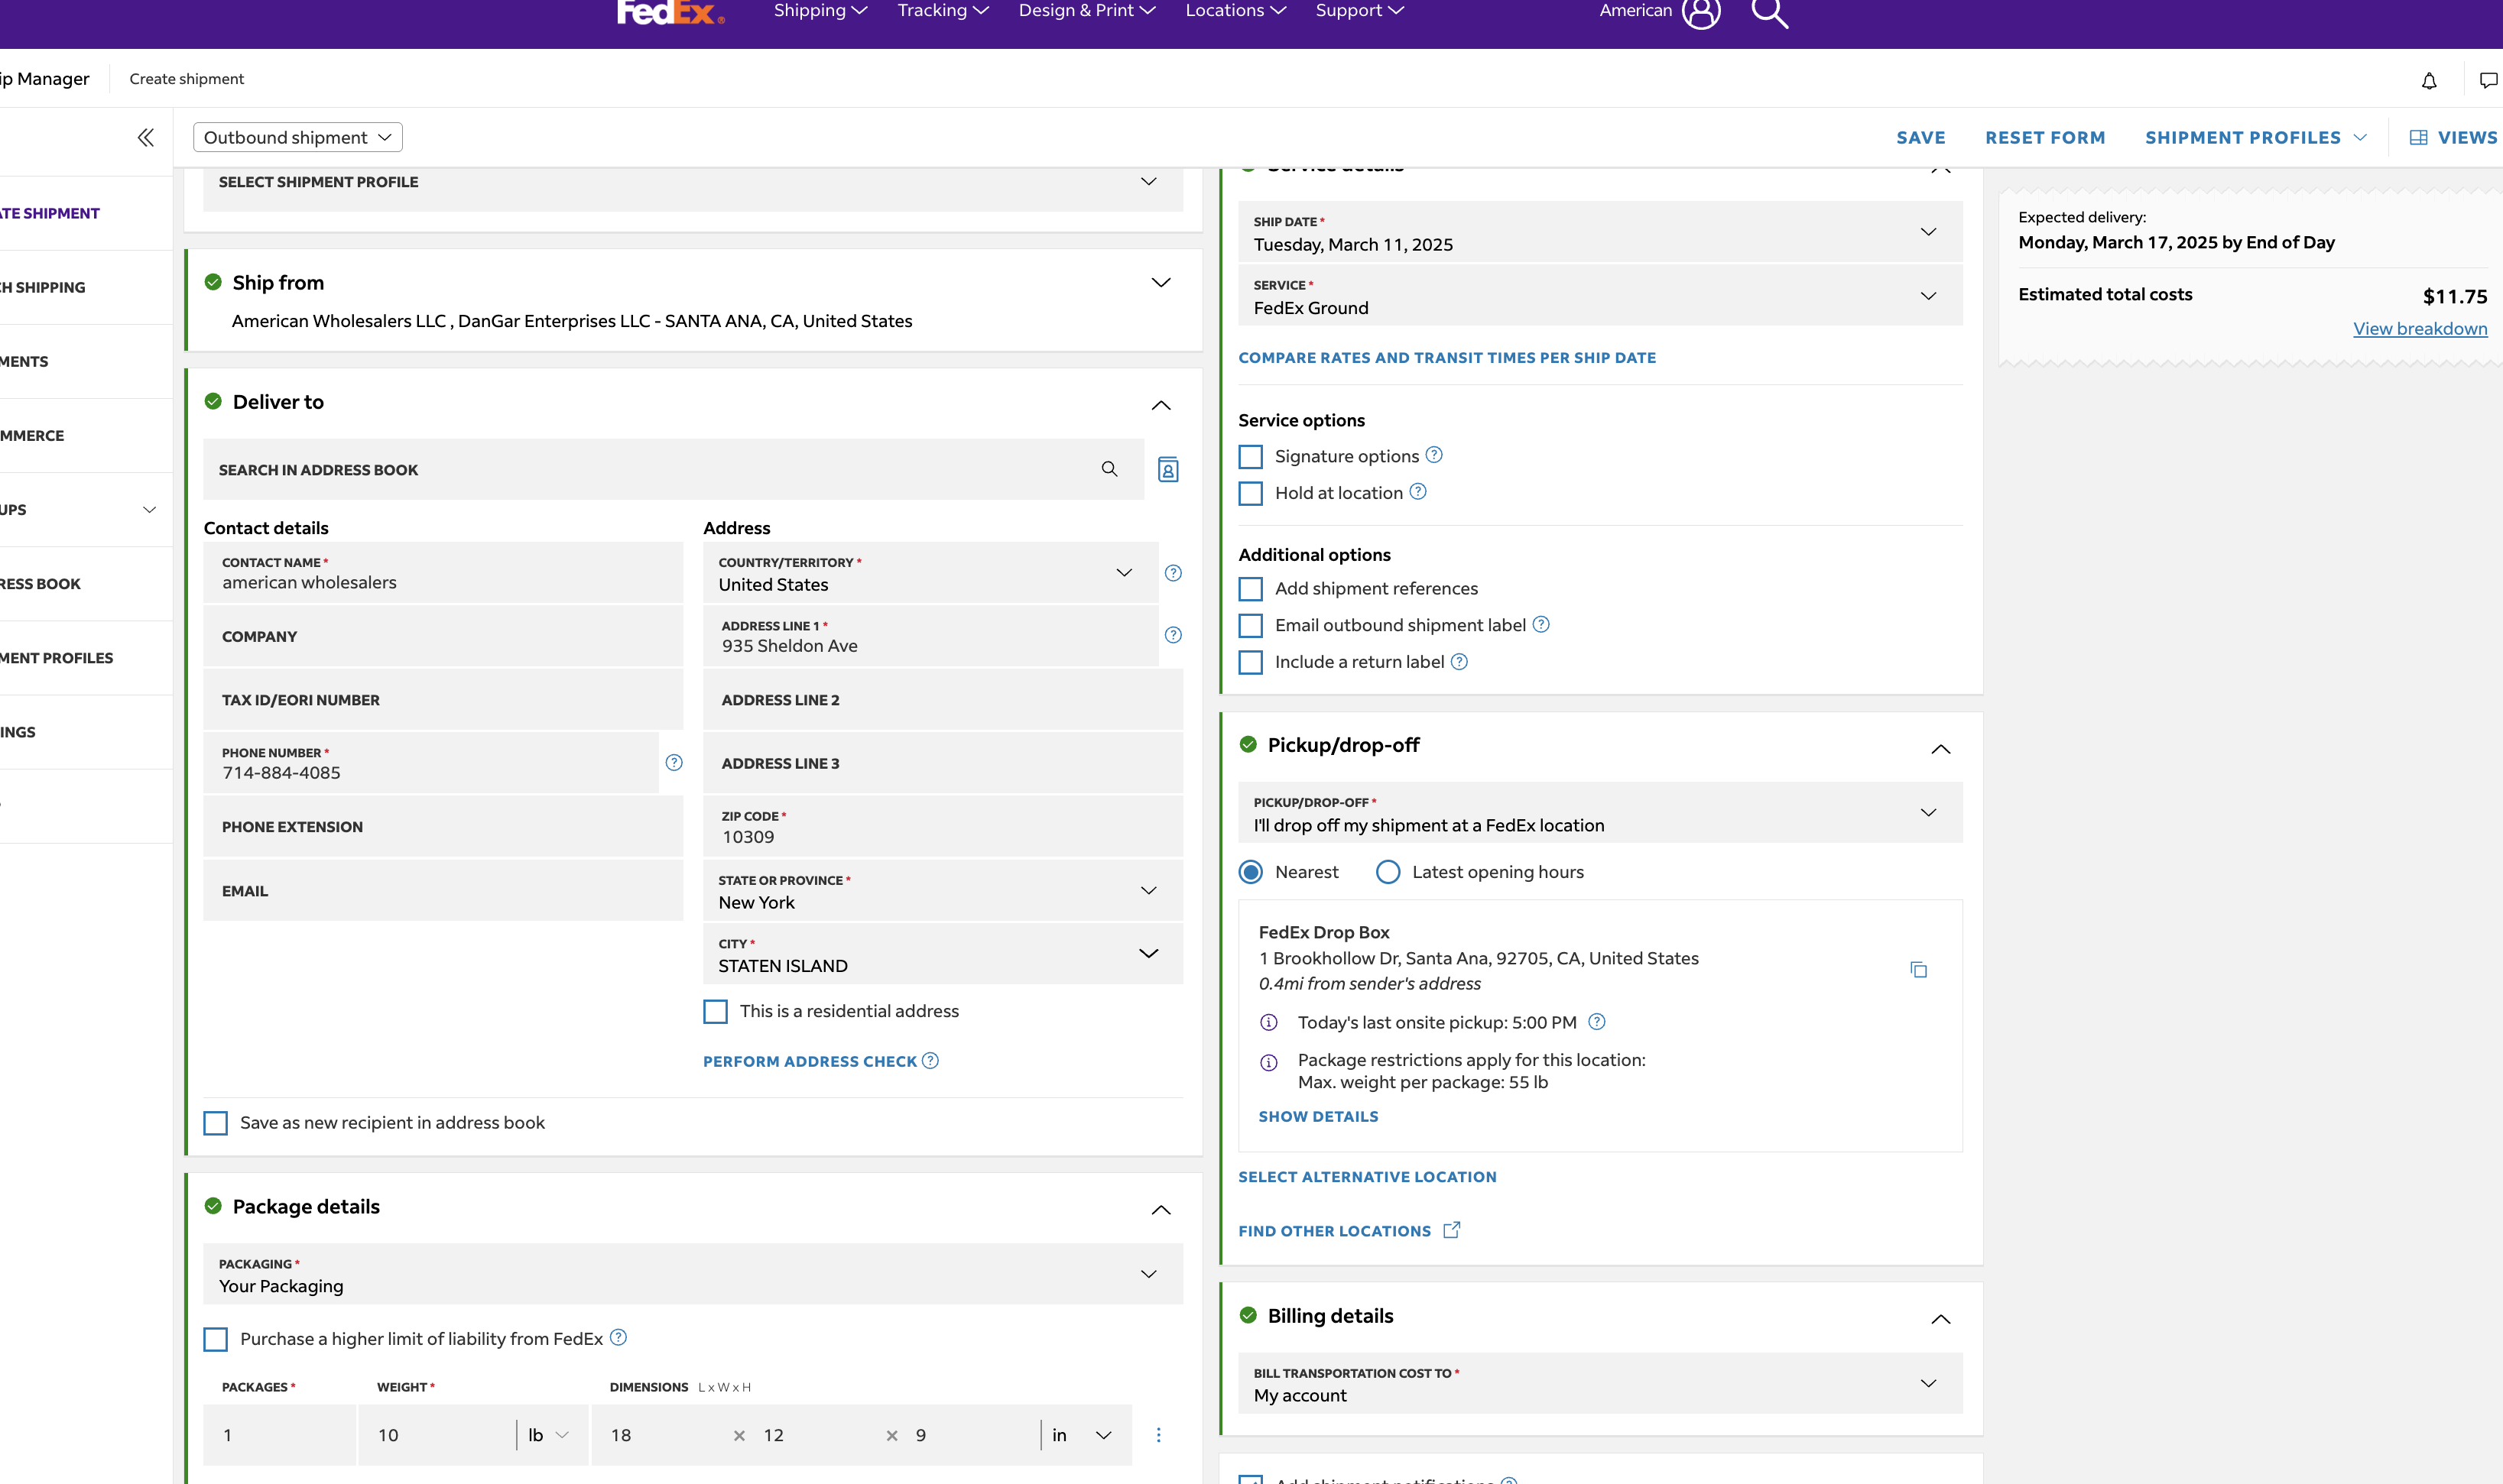This screenshot has width=2503, height=1484.
Task: Open the Tracking menu
Action: [943, 11]
